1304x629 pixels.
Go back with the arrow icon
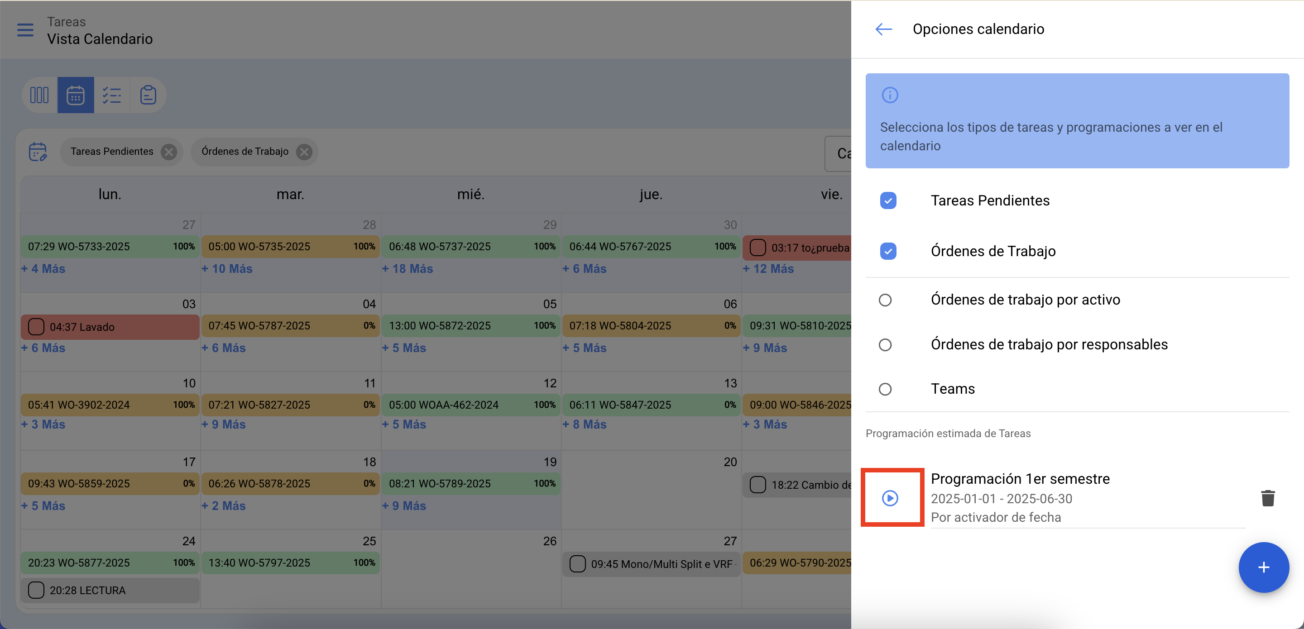883,29
